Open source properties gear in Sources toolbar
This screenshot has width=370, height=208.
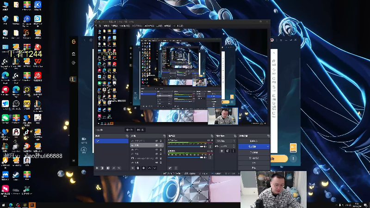coord(143,168)
